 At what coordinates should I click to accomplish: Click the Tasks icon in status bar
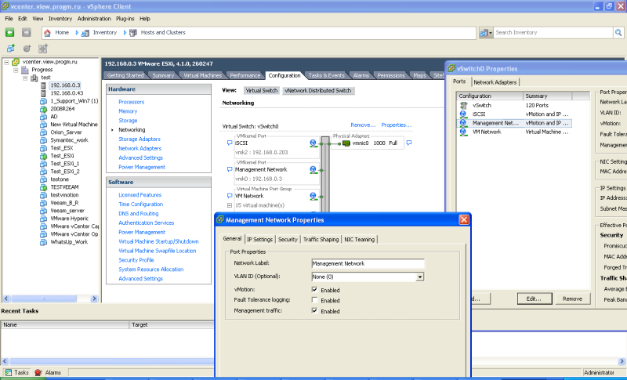coord(8,372)
